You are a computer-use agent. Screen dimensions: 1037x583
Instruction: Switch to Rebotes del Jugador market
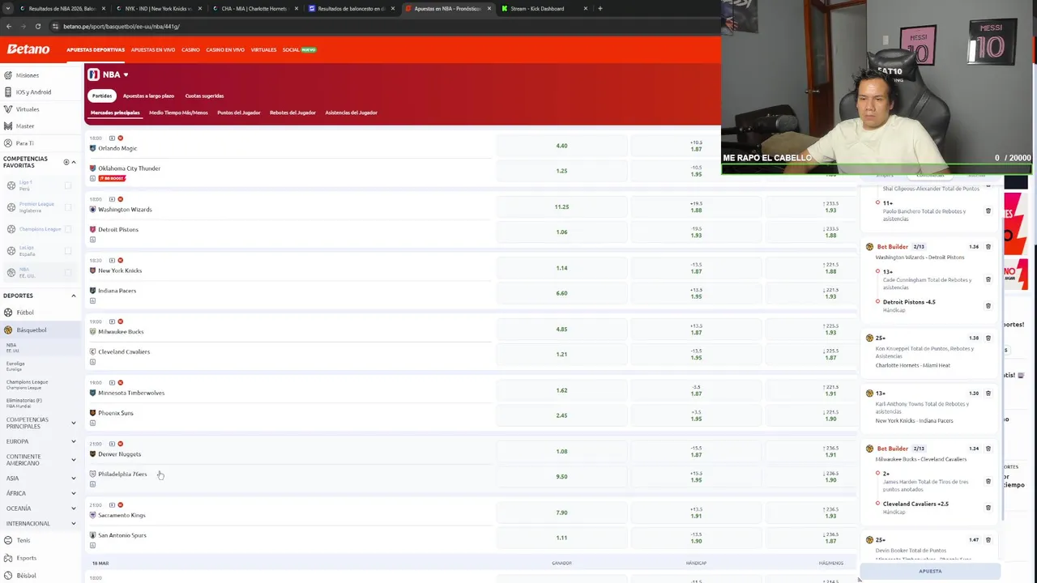point(292,113)
